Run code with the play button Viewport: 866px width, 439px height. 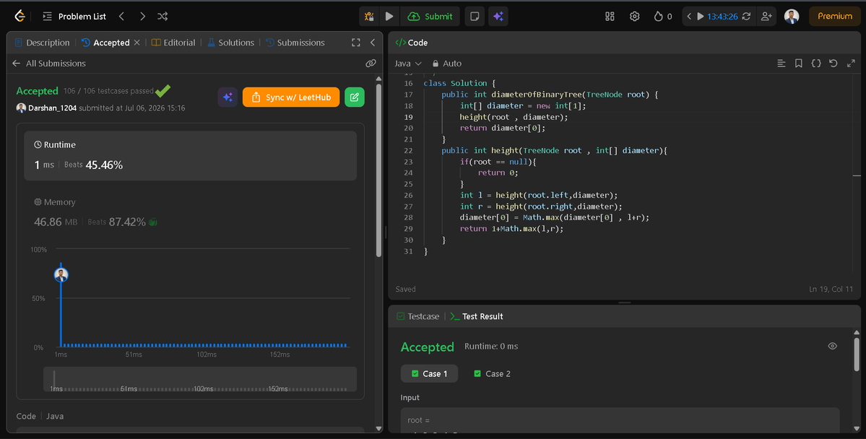click(x=389, y=17)
